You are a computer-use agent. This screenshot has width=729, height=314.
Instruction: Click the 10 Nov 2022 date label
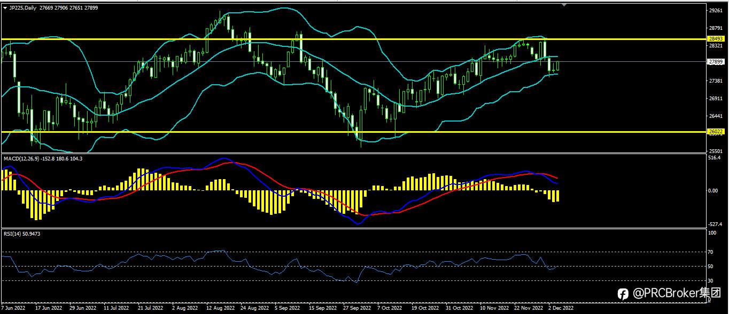[494, 308]
